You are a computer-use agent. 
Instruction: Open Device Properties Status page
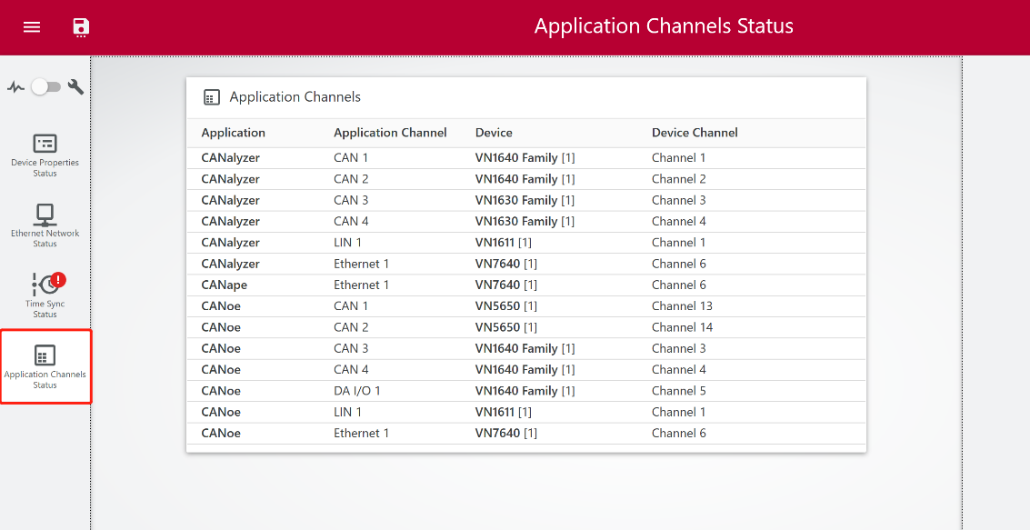point(45,155)
